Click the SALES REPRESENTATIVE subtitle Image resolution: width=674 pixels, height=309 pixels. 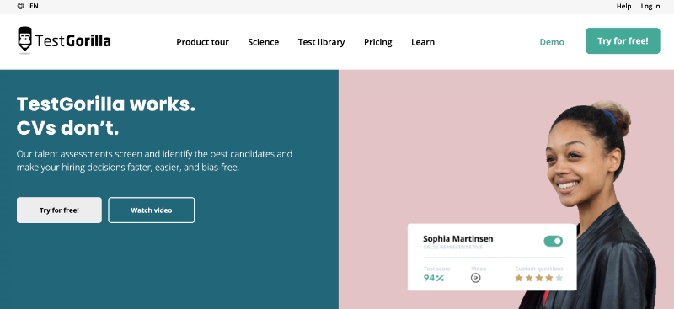point(452,248)
